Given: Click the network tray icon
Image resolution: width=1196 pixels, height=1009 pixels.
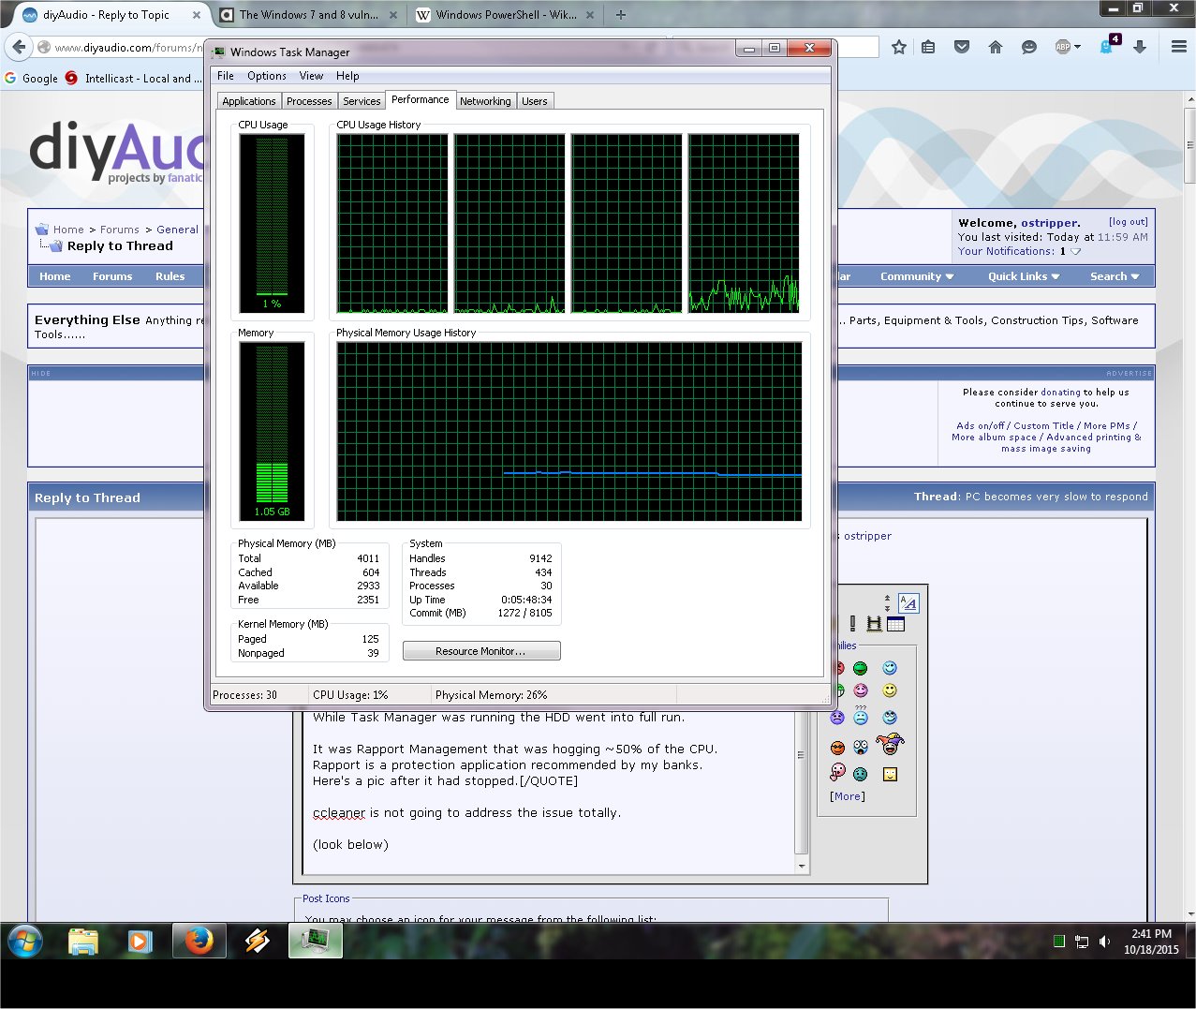Looking at the screenshot, I should point(1082,942).
